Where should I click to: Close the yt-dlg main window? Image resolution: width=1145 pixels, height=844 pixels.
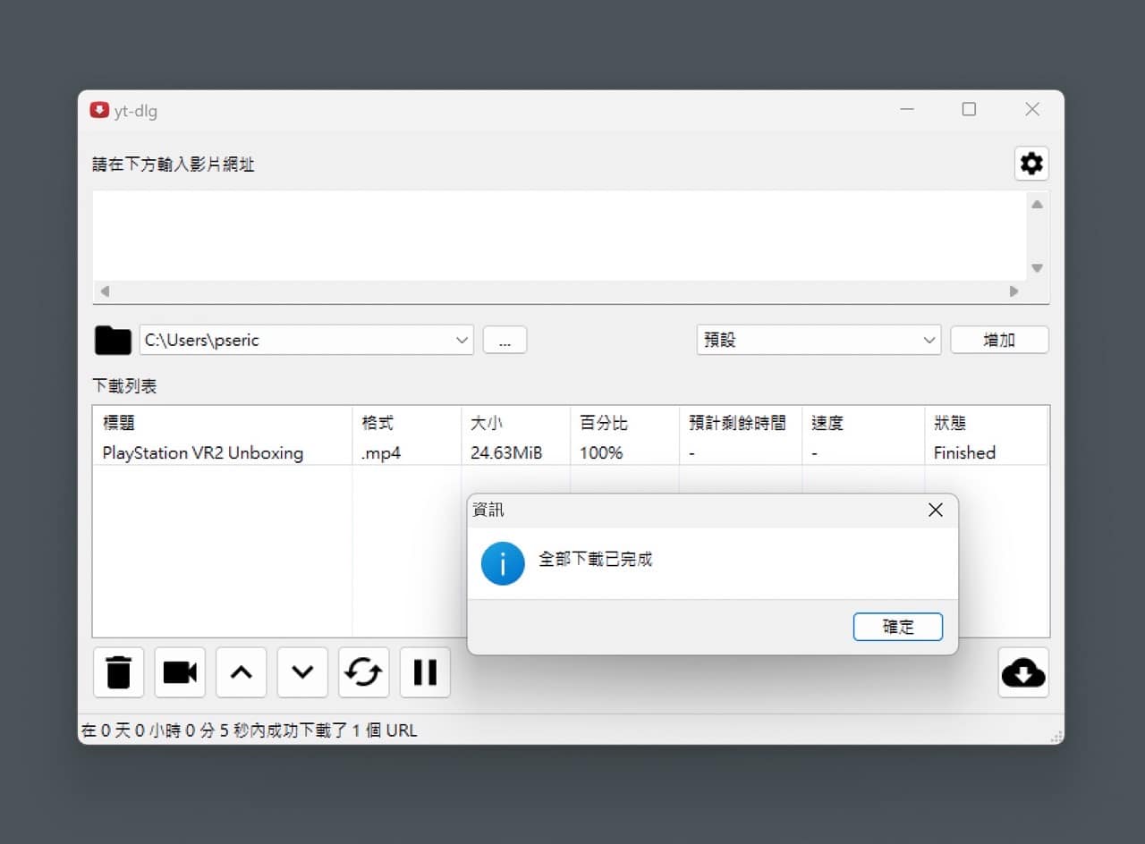[1032, 109]
